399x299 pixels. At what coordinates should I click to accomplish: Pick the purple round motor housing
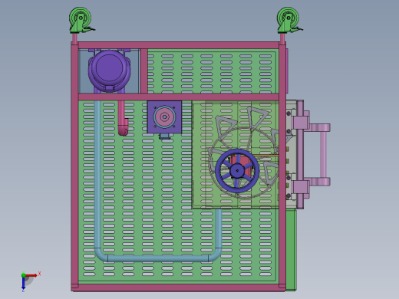[x=110, y=71]
